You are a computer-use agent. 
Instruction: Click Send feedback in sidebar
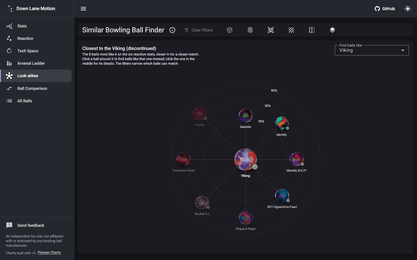(x=36, y=225)
